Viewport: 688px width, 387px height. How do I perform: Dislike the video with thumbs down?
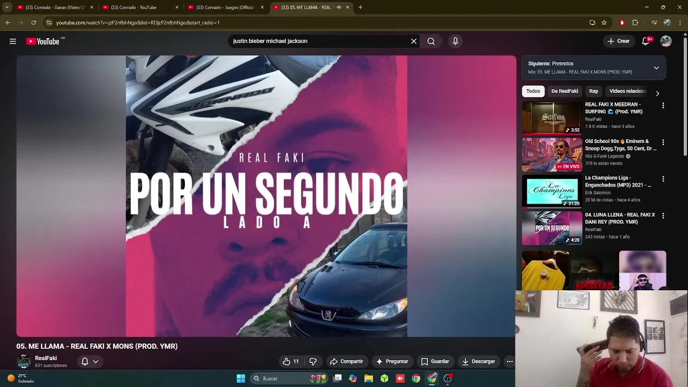point(313,361)
